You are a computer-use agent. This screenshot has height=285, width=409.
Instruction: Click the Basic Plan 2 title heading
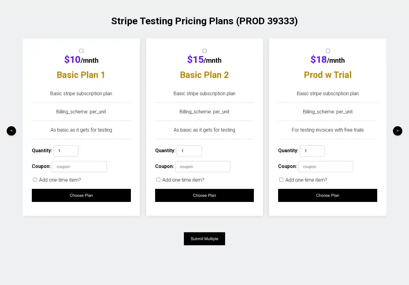click(205, 75)
